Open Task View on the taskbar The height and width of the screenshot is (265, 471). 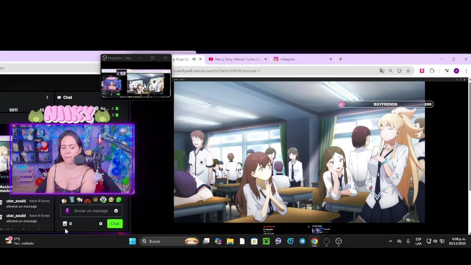point(206,241)
